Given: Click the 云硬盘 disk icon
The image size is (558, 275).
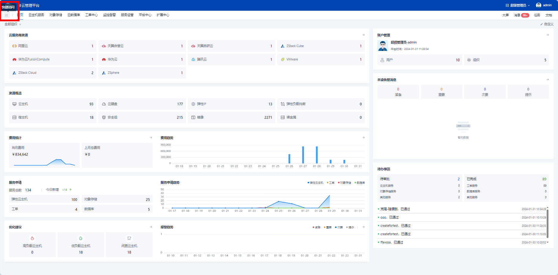Looking at the screenshot, I should [104, 104].
